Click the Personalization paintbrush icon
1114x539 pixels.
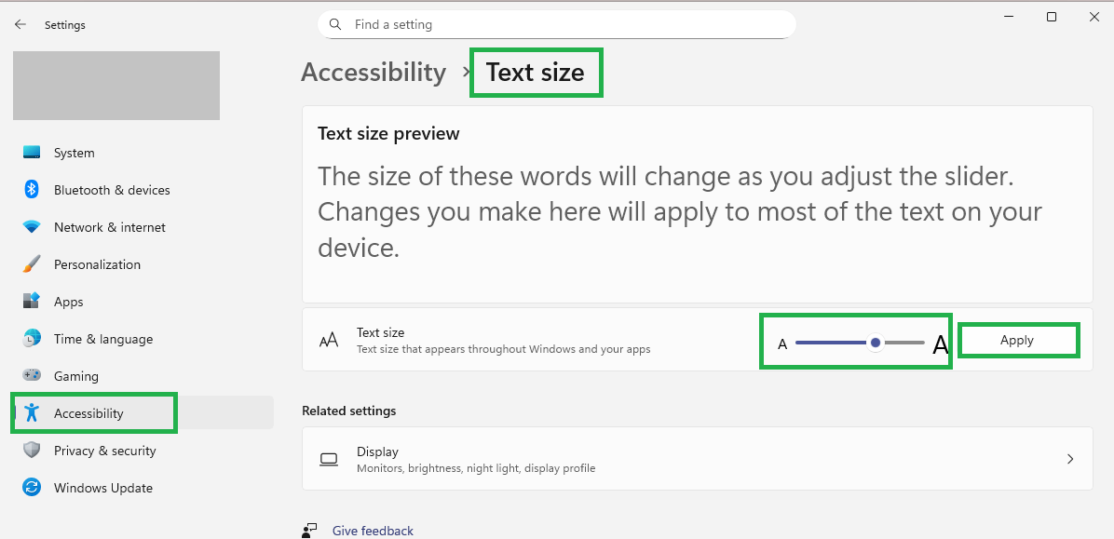pyautogui.click(x=32, y=264)
